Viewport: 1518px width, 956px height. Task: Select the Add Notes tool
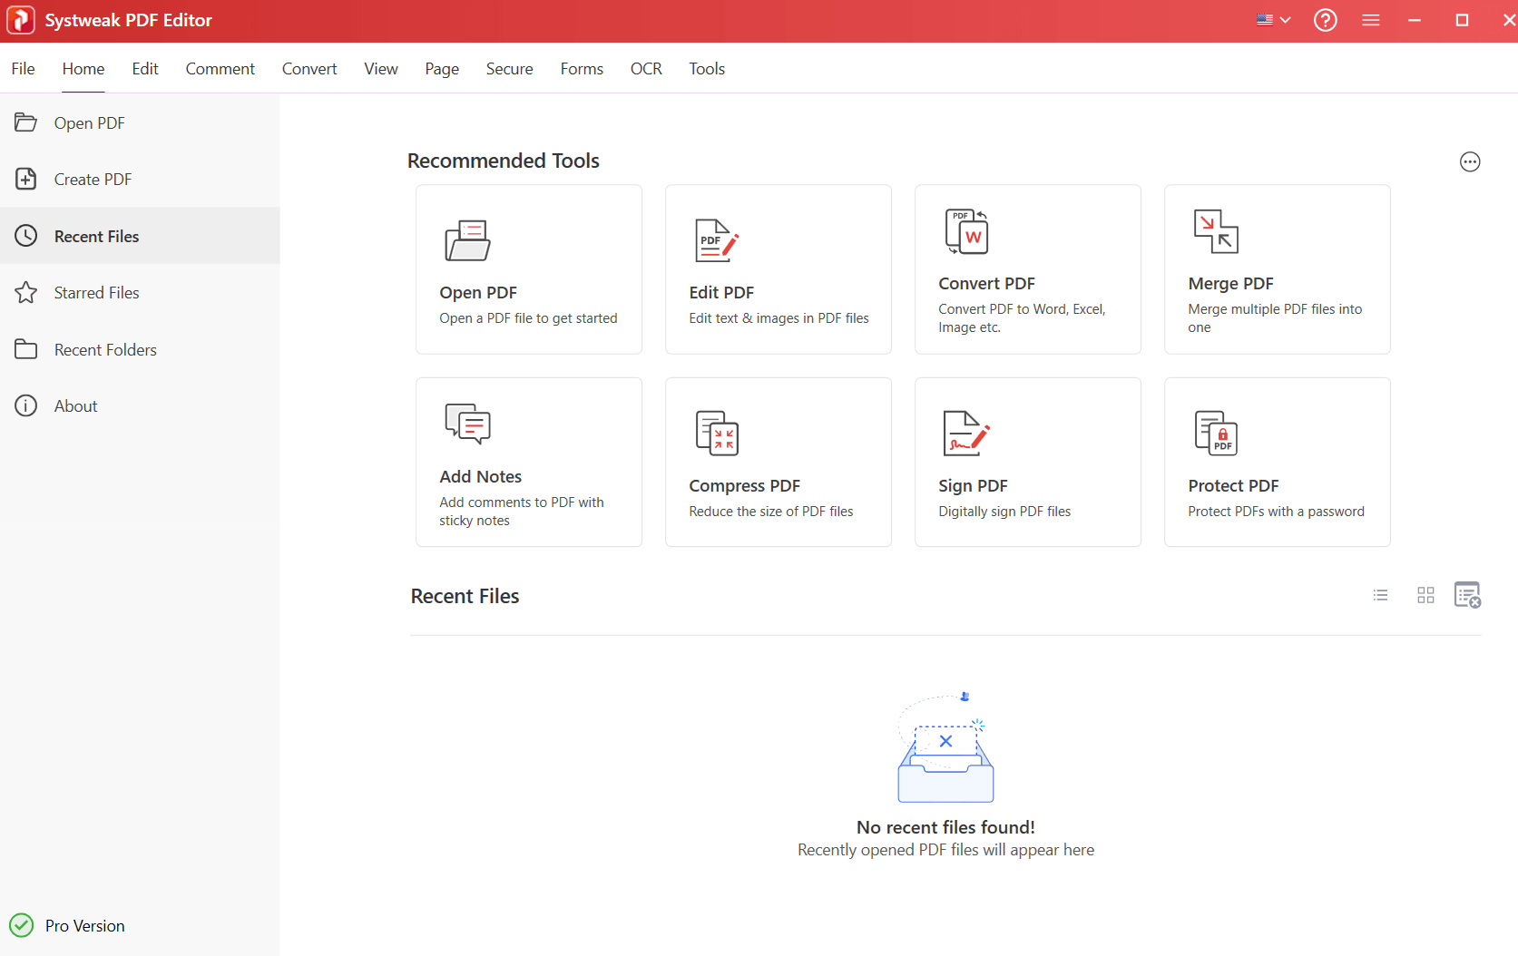[x=529, y=462]
